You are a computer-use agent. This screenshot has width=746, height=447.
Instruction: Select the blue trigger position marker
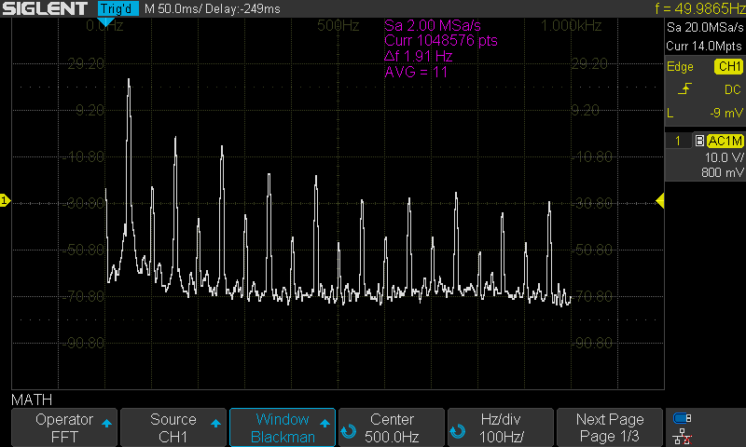pyautogui.click(x=105, y=21)
